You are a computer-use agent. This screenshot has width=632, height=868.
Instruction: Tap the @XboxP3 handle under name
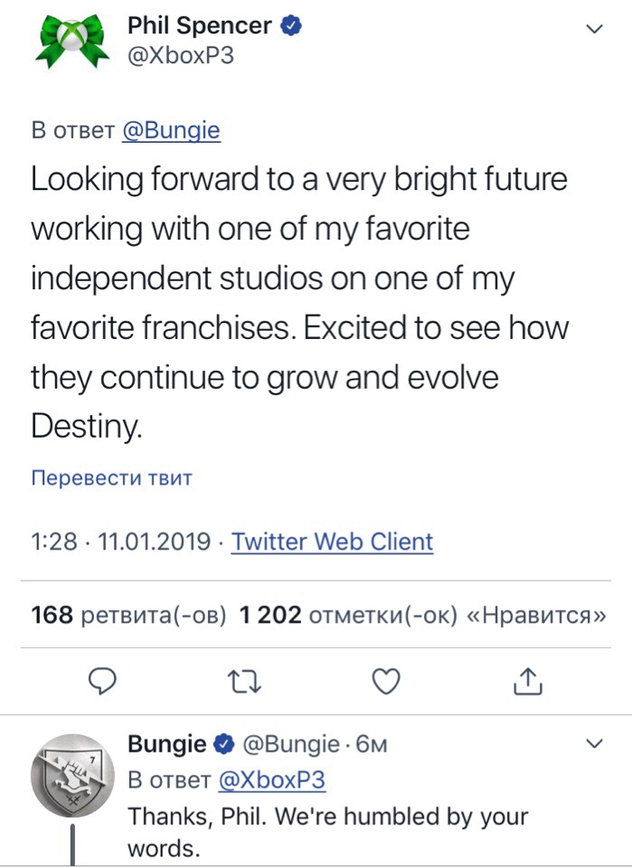point(179,54)
